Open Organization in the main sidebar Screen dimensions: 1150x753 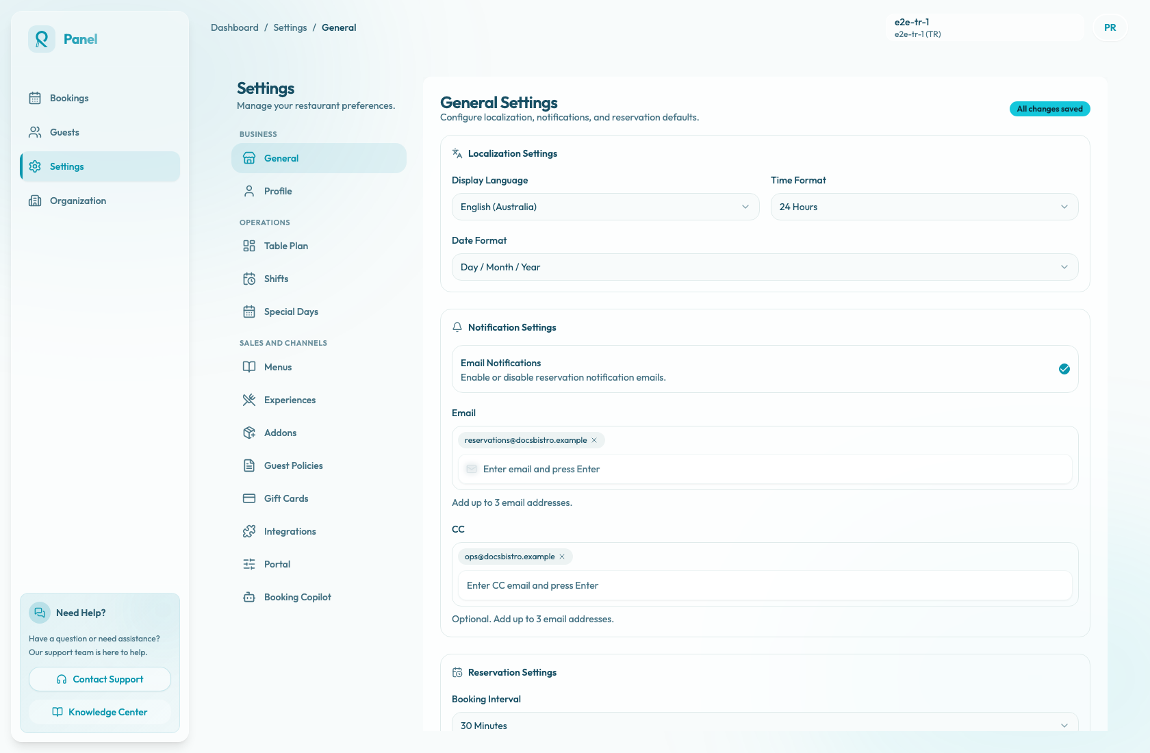click(100, 201)
